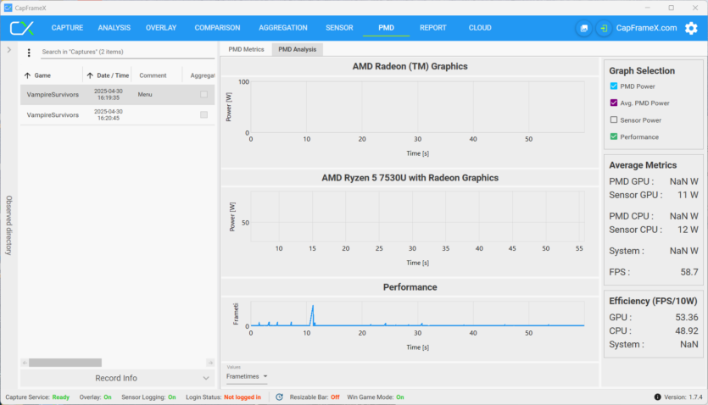Click the frametime spike in Performance graph
Image resolution: width=708 pixels, height=405 pixels.
click(x=312, y=315)
